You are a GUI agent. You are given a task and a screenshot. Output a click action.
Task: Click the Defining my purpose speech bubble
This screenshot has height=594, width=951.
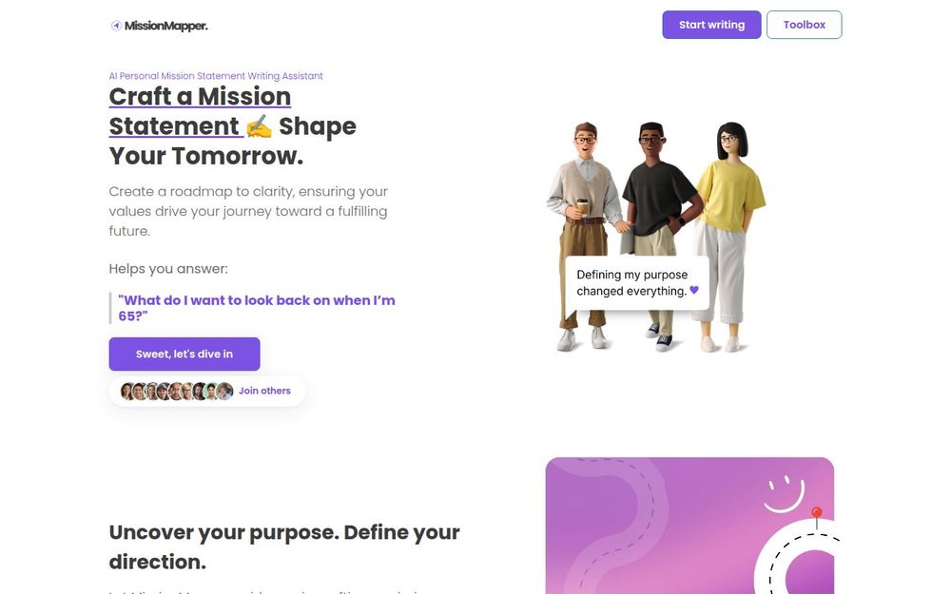[x=637, y=283]
